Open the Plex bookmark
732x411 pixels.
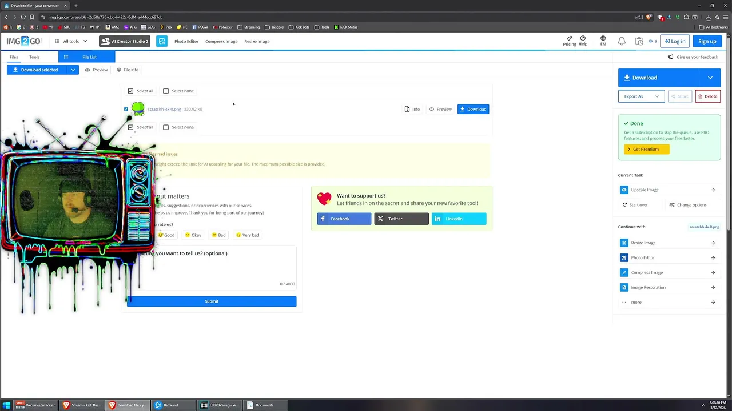pos(166,27)
